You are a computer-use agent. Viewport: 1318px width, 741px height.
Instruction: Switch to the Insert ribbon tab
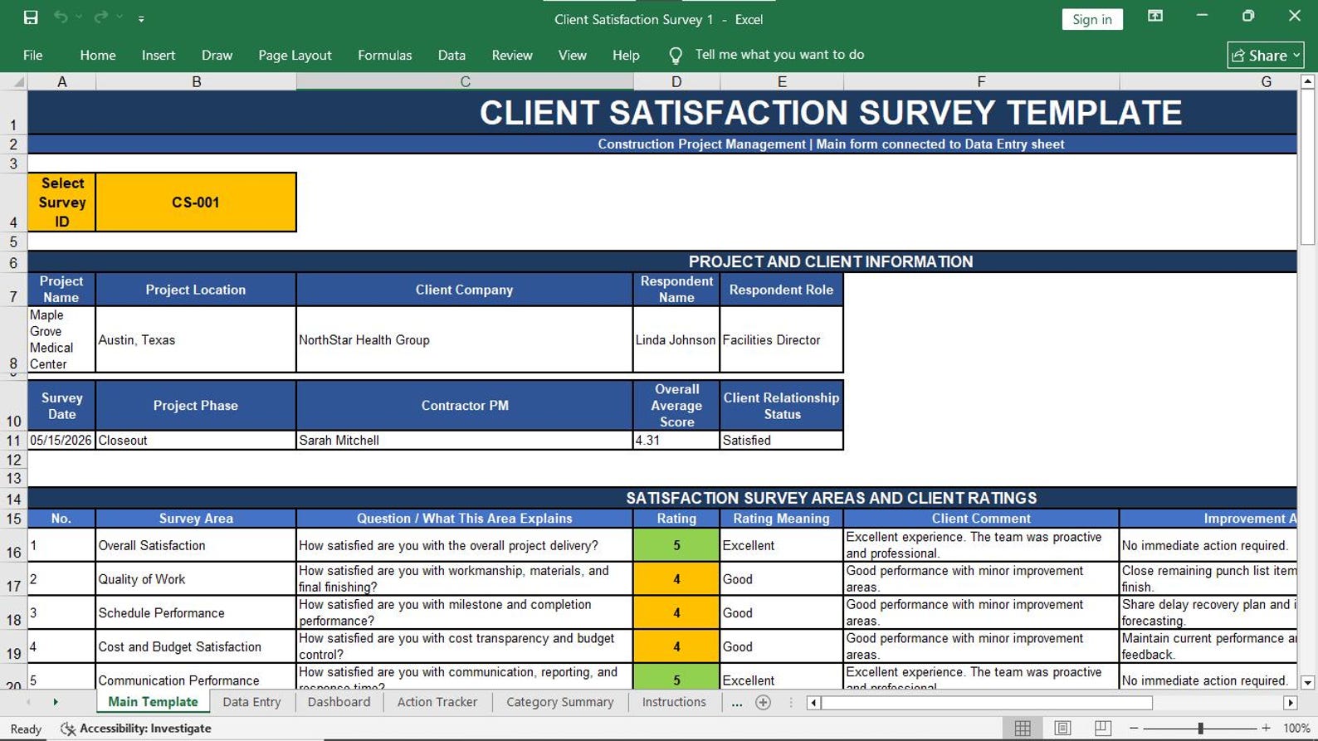(x=159, y=55)
